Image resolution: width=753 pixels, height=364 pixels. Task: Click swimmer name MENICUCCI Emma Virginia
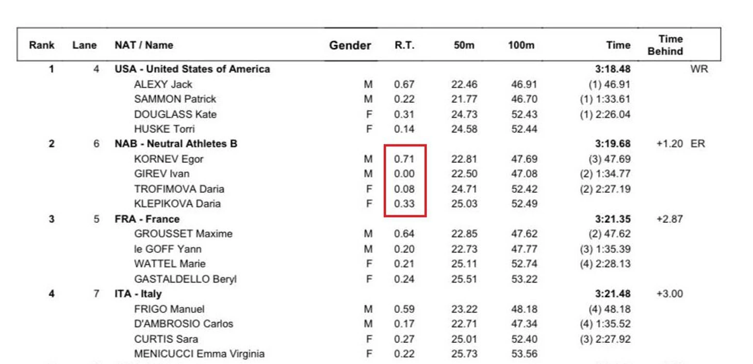coord(199,354)
